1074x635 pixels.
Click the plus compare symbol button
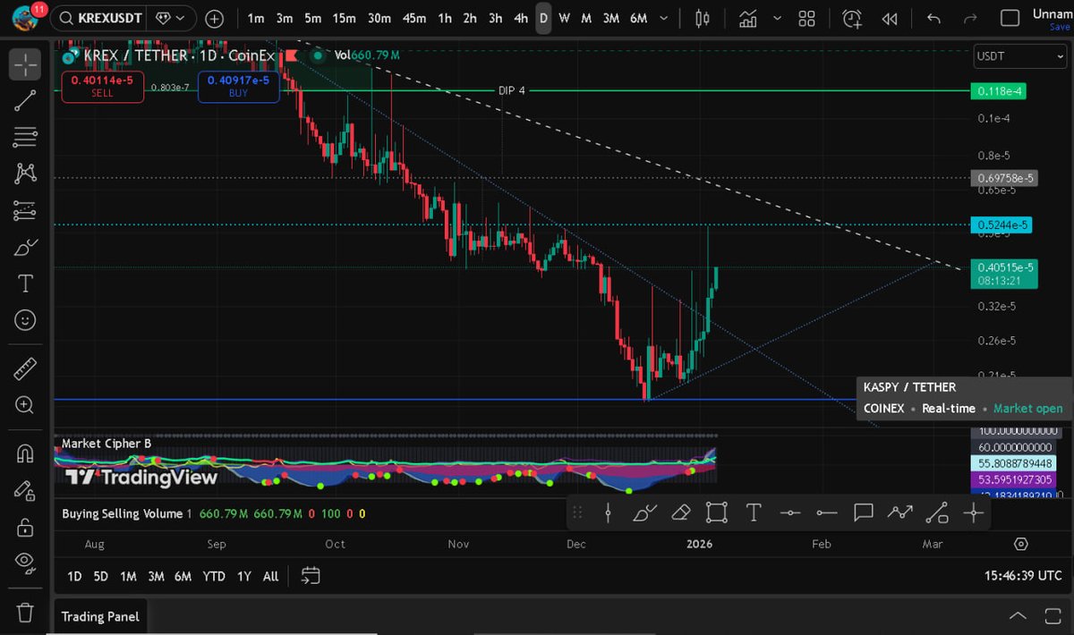click(x=215, y=18)
